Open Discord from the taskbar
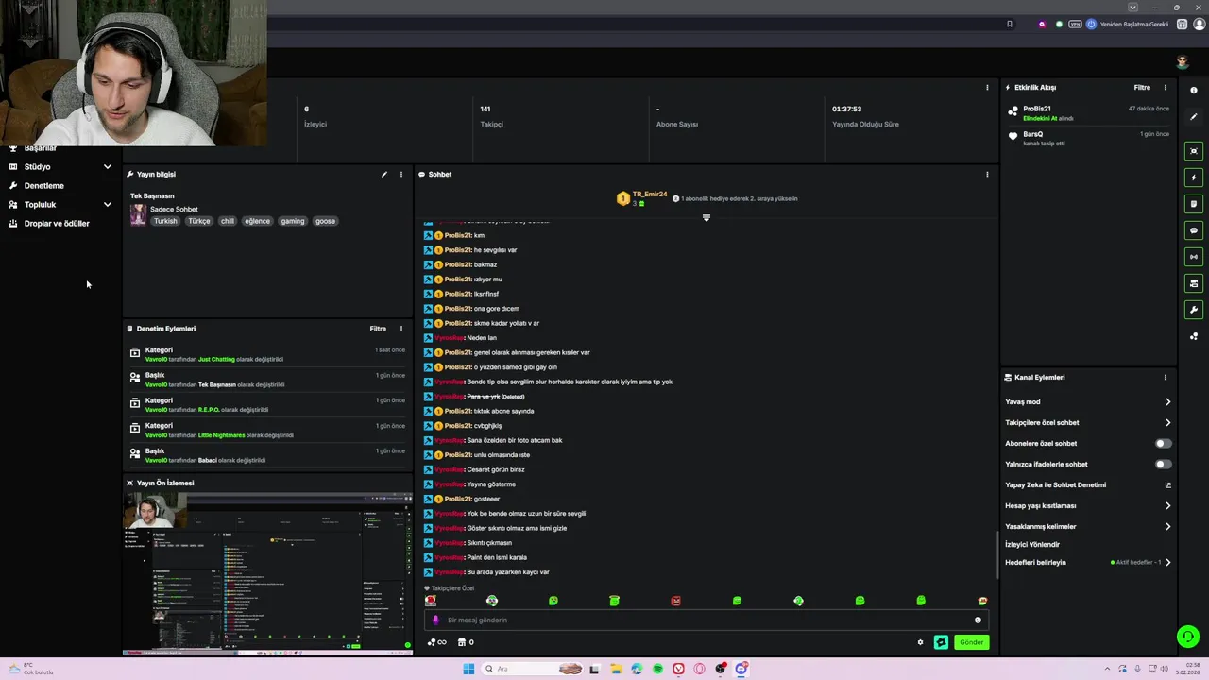The image size is (1209, 680). point(741,669)
